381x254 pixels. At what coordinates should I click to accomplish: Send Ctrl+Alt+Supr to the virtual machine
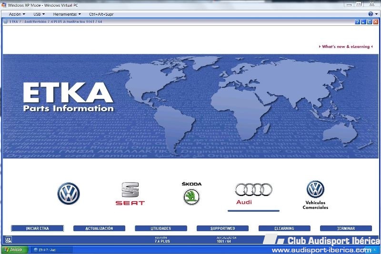pyautogui.click(x=101, y=14)
